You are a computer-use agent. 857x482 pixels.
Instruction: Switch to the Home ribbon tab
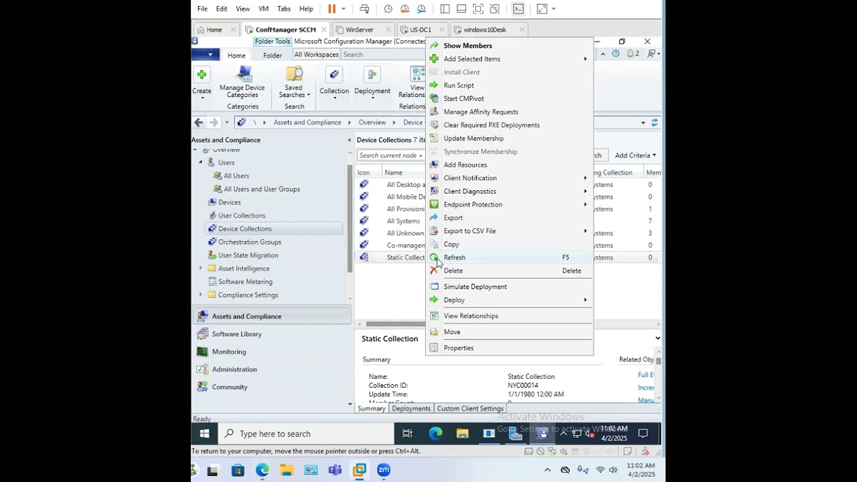click(x=236, y=56)
